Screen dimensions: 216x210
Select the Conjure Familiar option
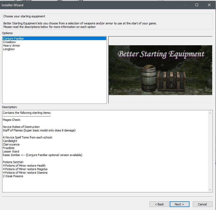(54, 38)
